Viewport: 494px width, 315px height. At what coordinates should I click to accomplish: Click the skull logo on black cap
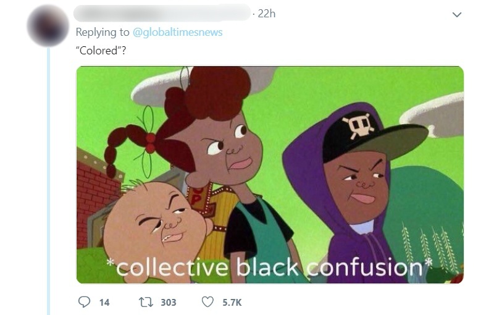pos(359,125)
